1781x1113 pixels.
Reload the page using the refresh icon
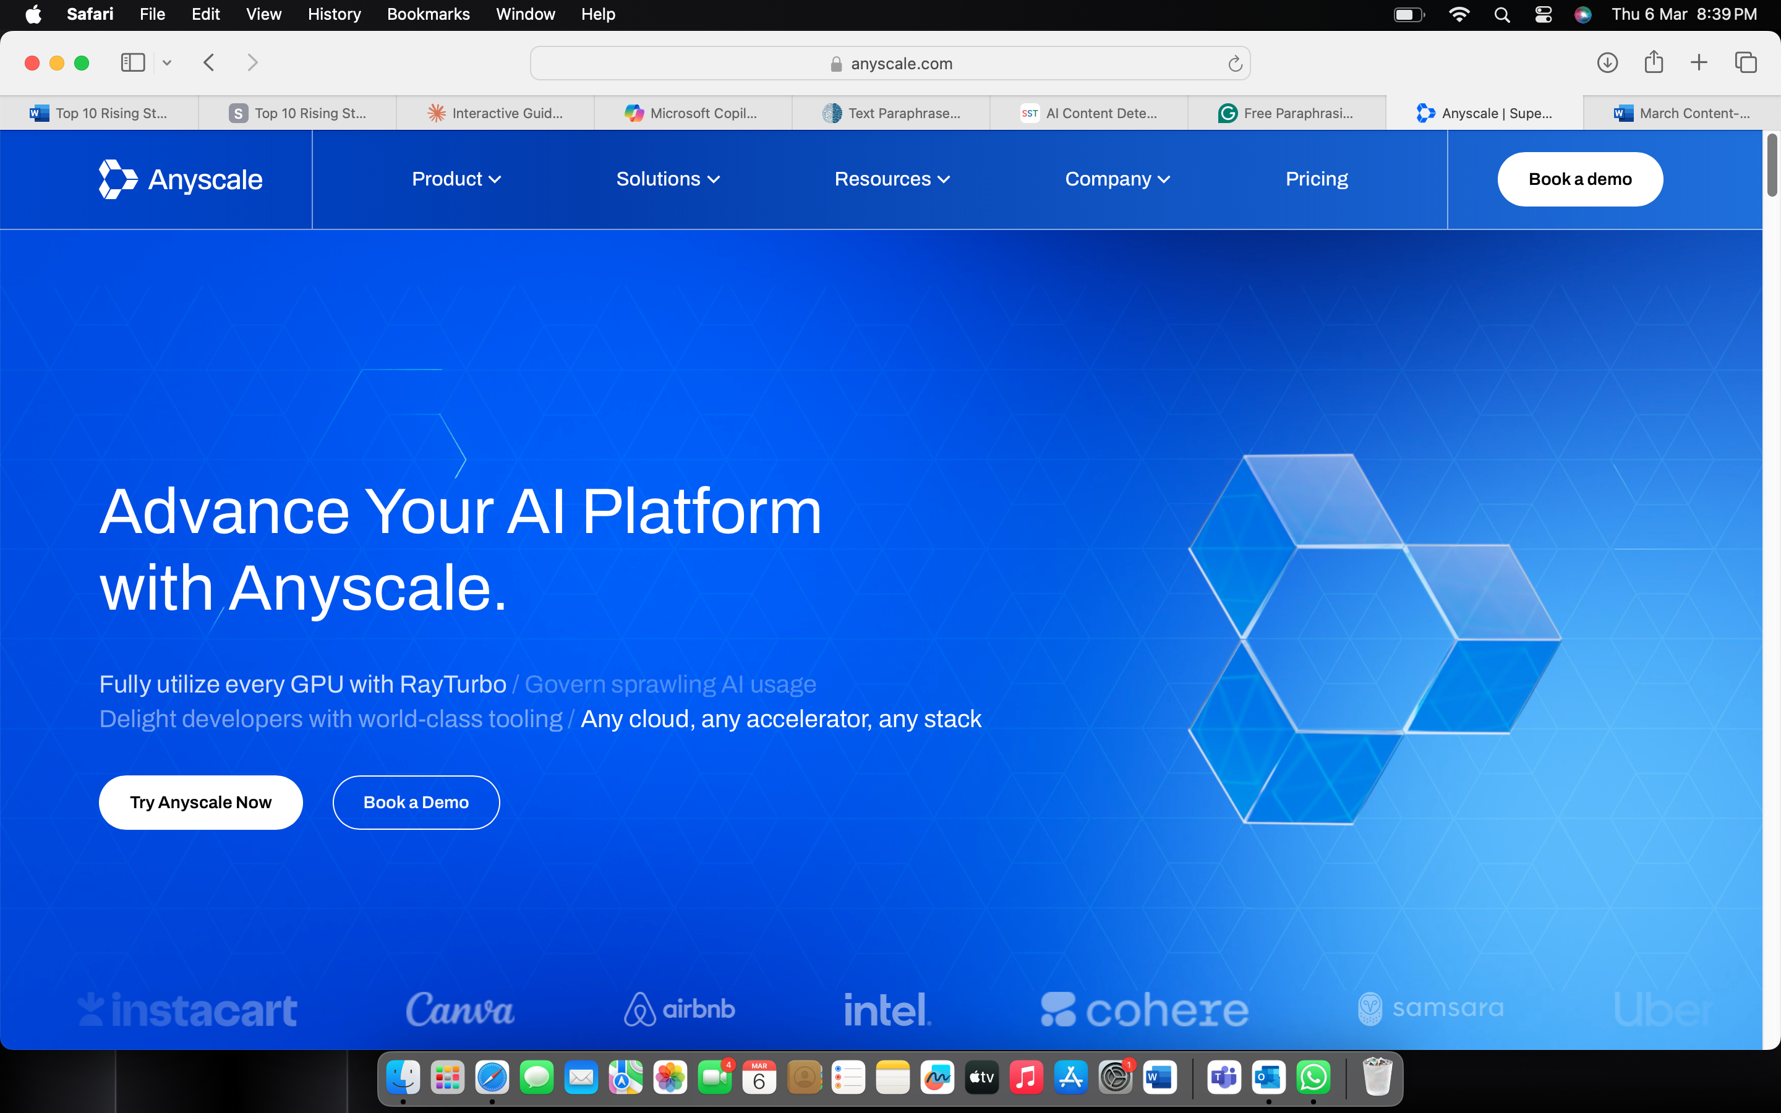(1235, 64)
